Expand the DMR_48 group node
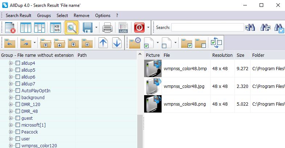285x148 pixels. (x=11, y=111)
